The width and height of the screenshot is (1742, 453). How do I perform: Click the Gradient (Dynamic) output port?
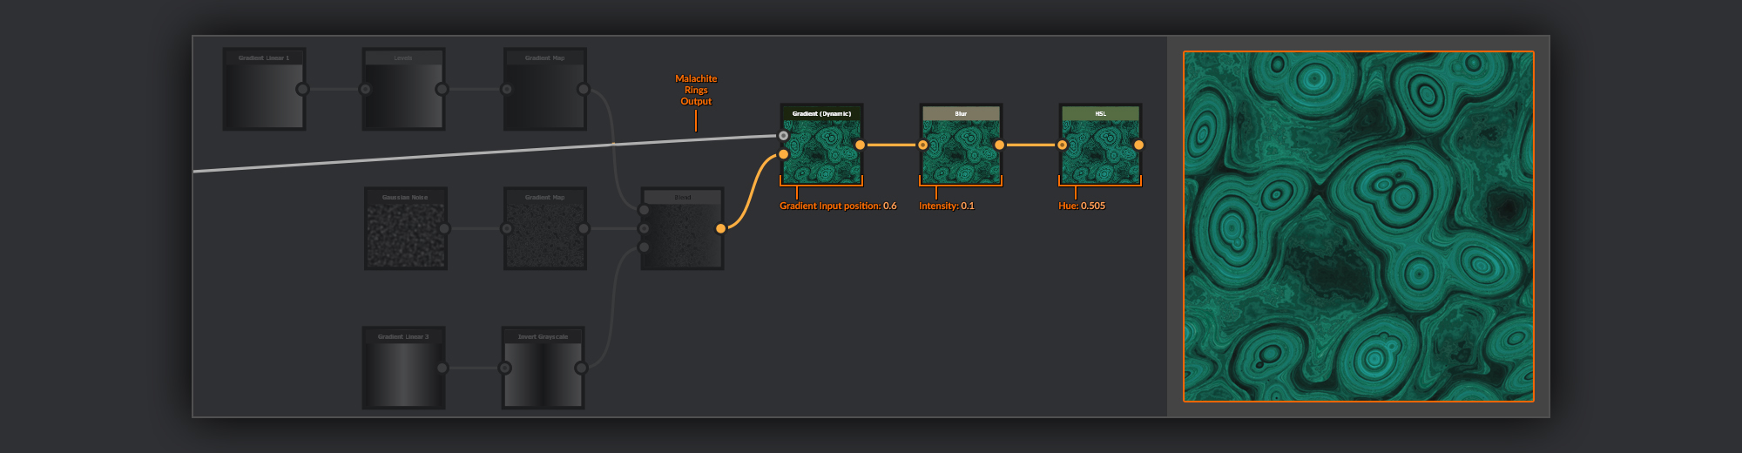[860, 145]
